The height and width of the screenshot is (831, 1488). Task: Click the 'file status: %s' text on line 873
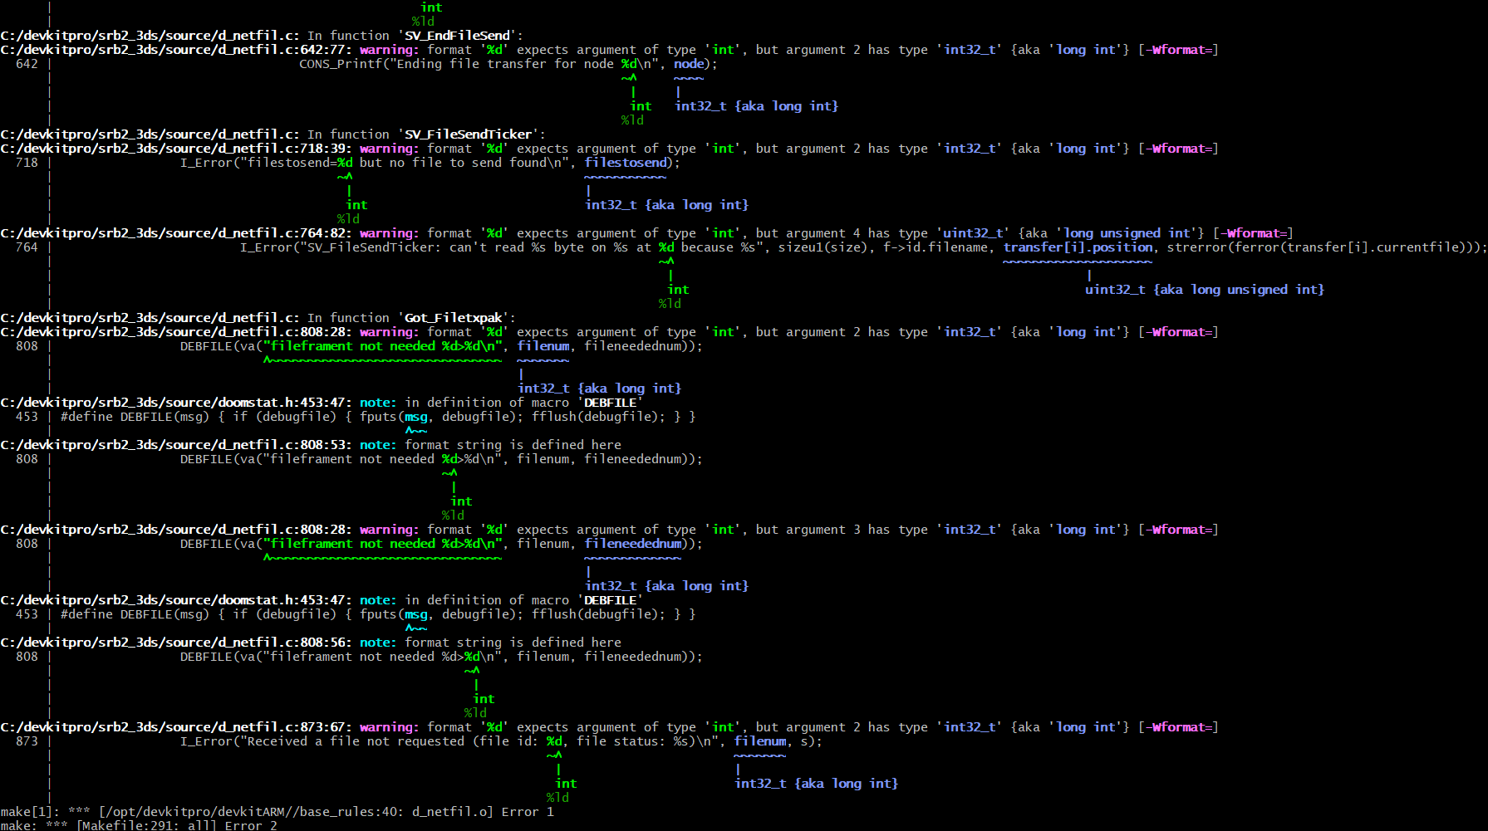633,741
